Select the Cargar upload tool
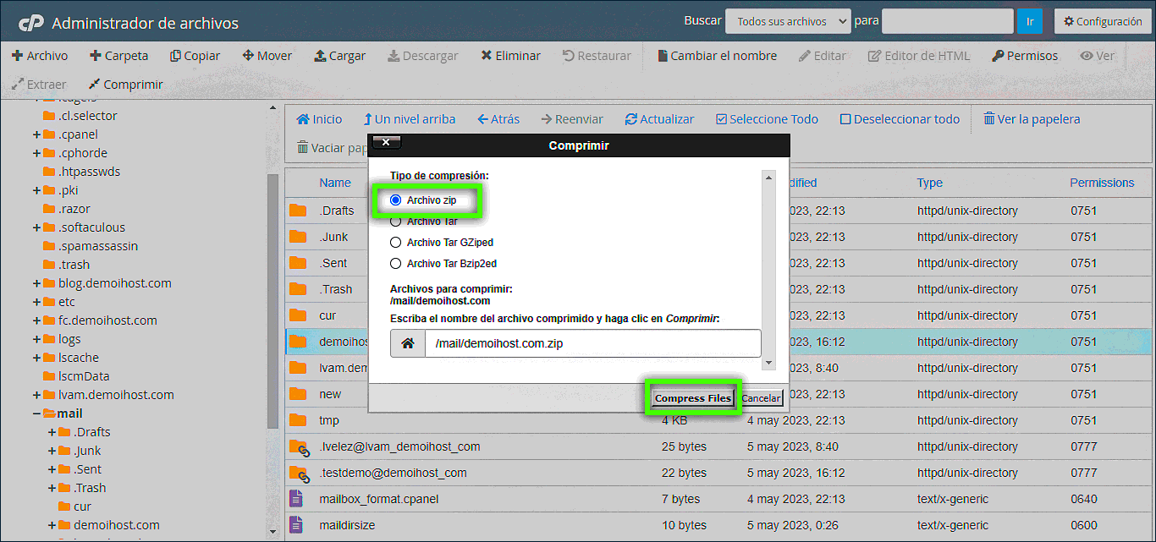The image size is (1156, 542). click(339, 56)
